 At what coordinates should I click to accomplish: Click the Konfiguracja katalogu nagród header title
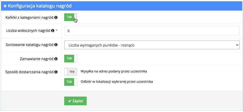40,6
